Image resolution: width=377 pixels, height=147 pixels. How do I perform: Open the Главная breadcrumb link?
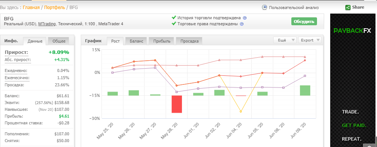pyautogui.click(x=31, y=8)
